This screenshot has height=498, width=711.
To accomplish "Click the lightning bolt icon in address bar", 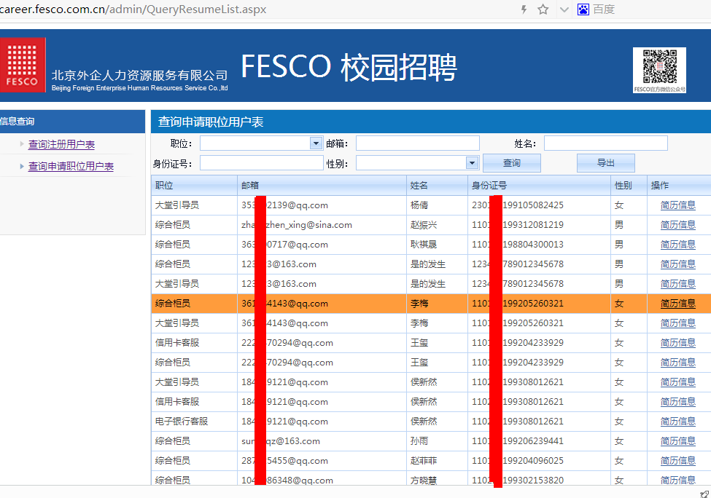I will click(524, 9).
